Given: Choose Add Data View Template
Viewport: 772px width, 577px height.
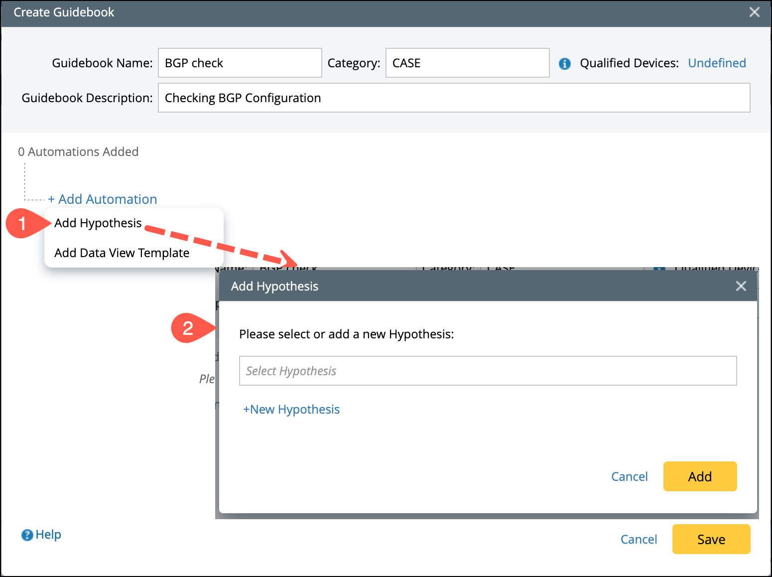Looking at the screenshot, I should 122,253.
